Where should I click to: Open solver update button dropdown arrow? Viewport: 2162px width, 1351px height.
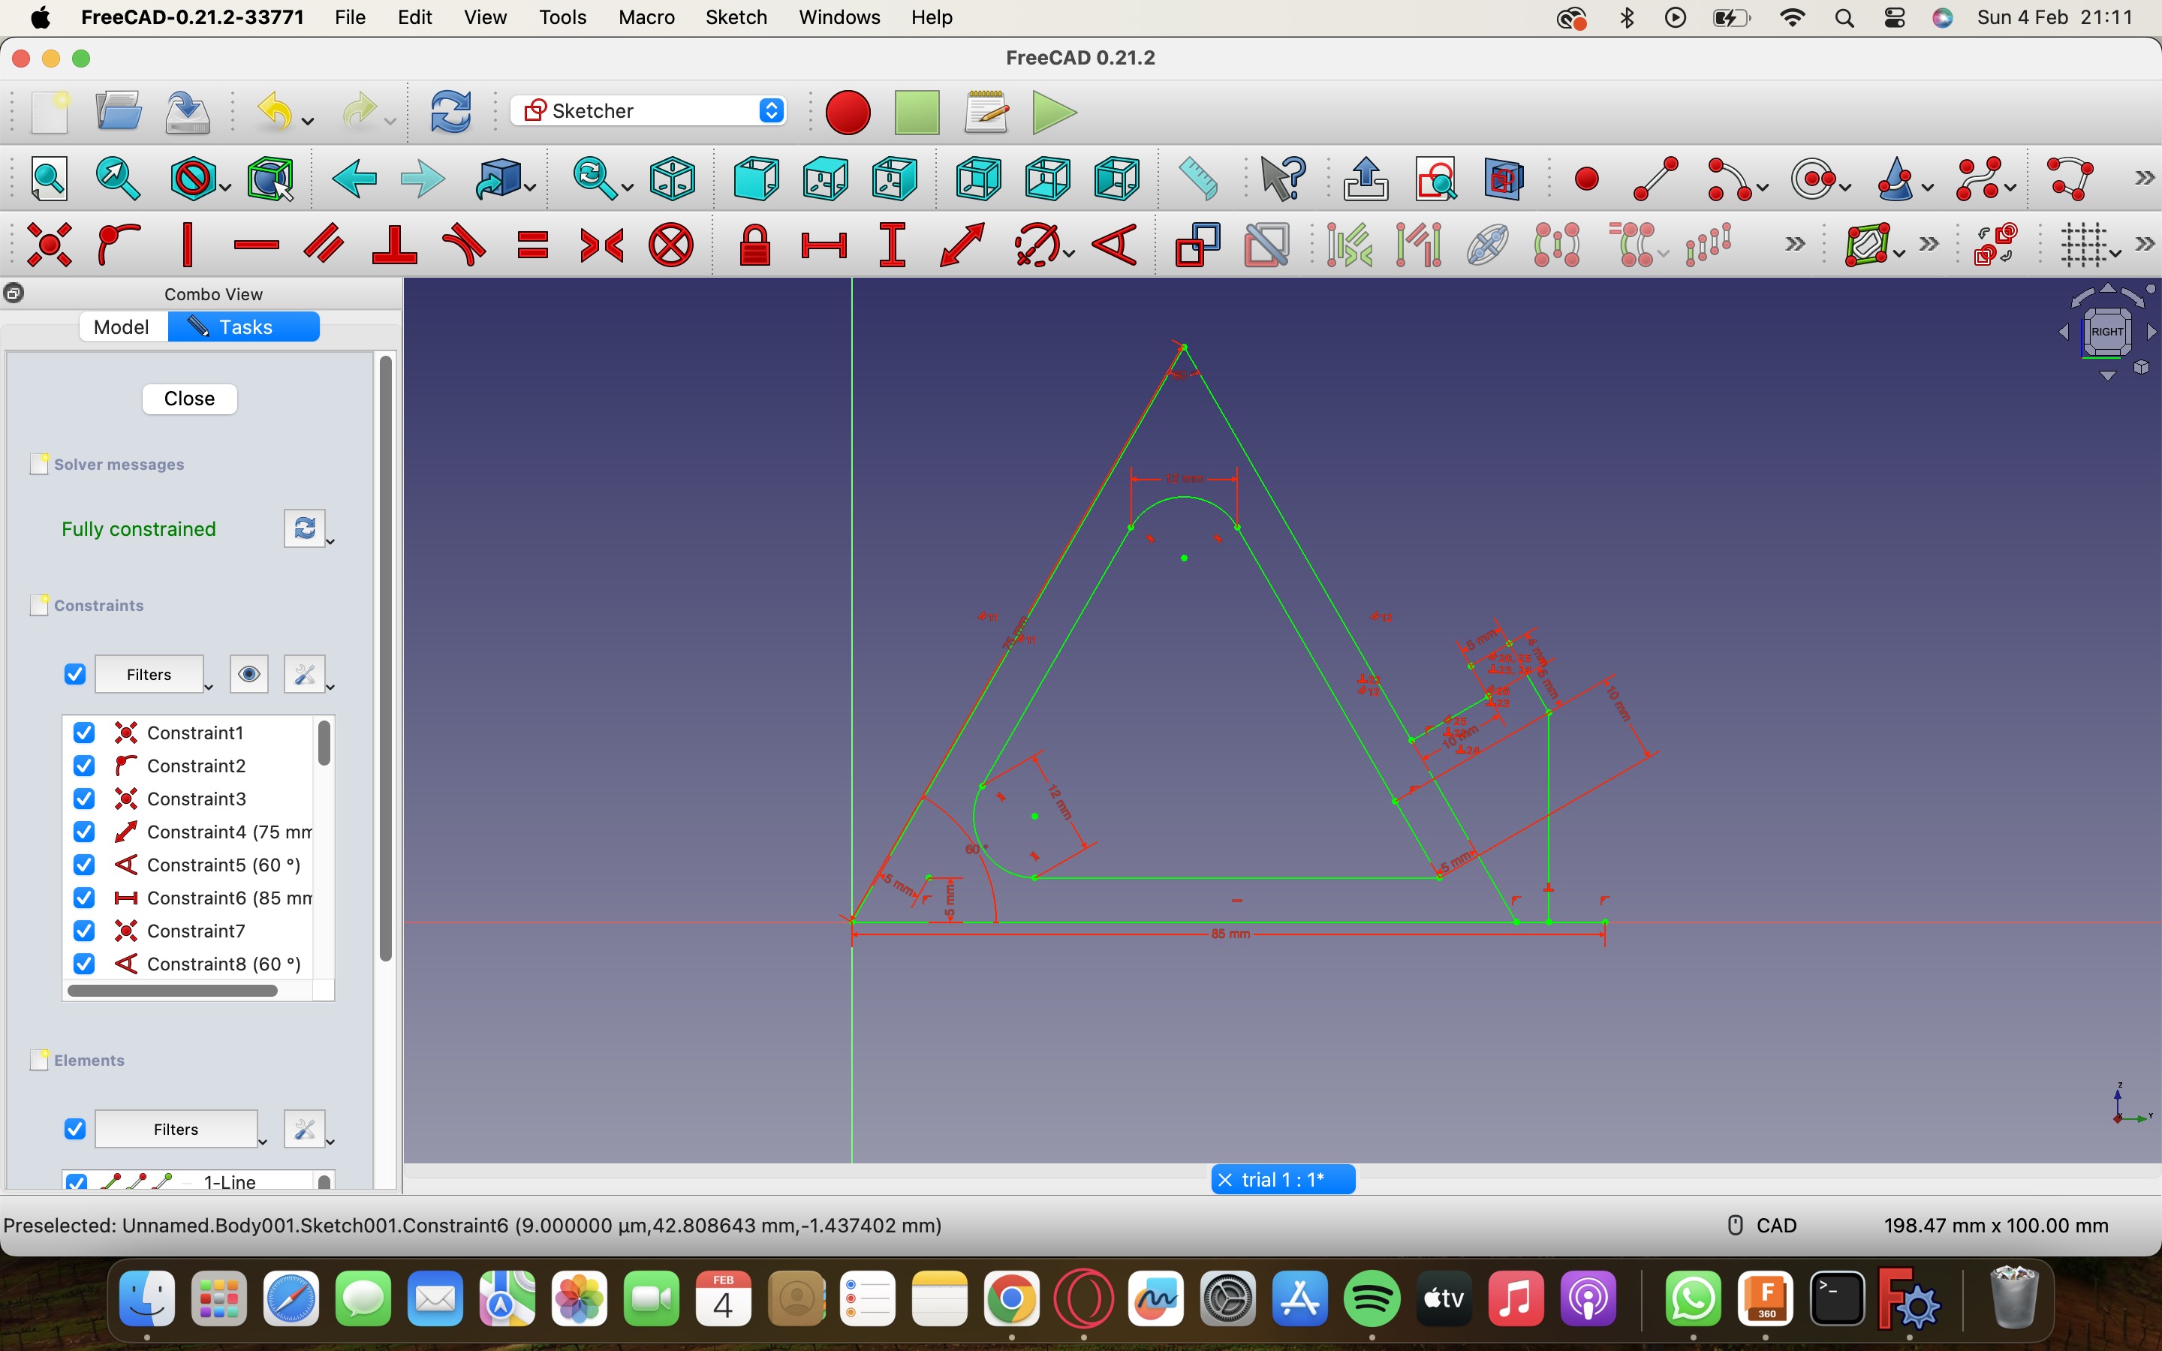[330, 541]
